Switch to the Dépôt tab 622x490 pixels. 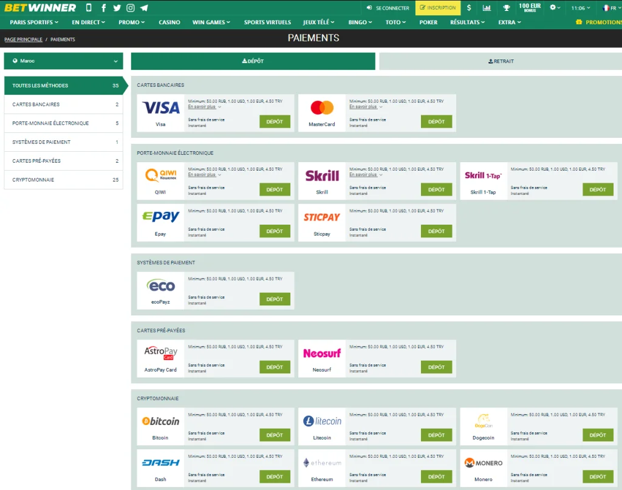coord(253,61)
